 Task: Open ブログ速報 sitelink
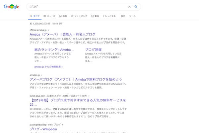click(x=93, y=50)
